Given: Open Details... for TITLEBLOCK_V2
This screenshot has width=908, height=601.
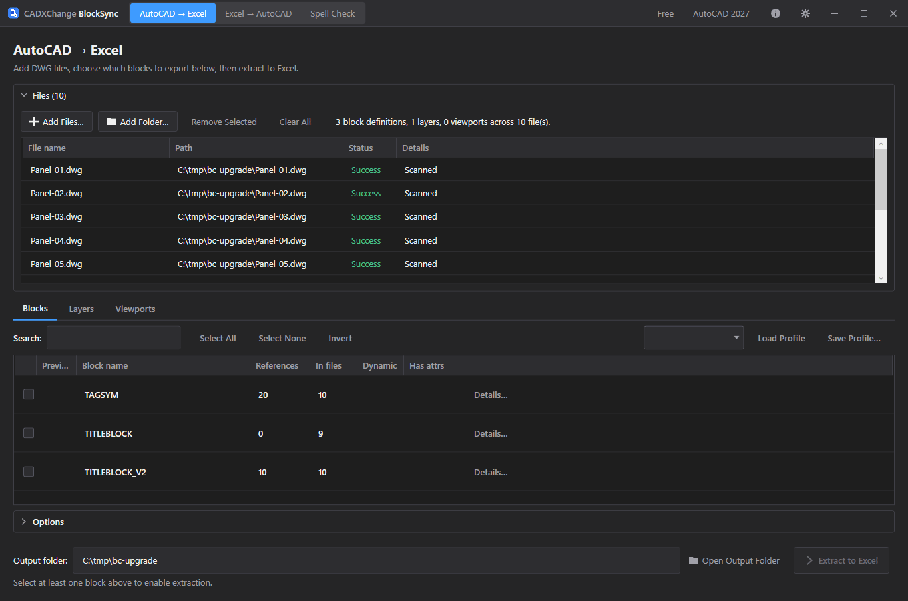Looking at the screenshot, I should [491, 472].
